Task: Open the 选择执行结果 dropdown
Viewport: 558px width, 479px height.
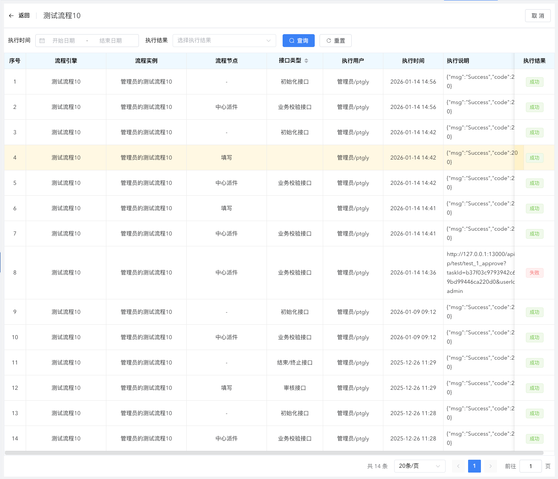Action: pyautogui.click(x=224, y=41)
